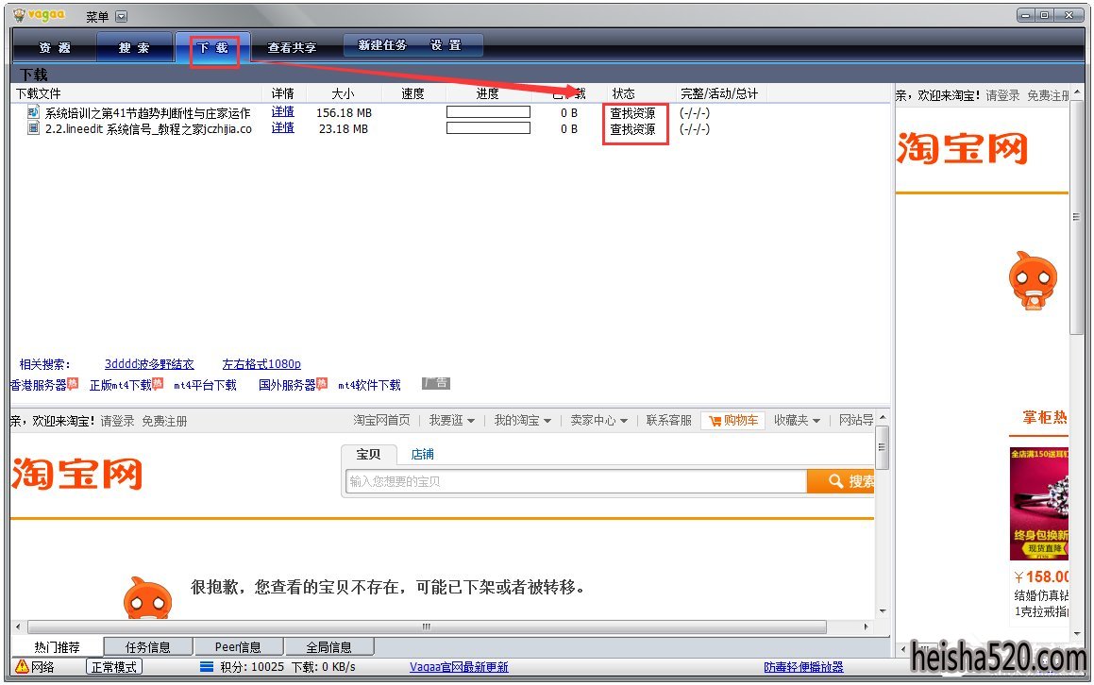Select the 系统培训之第41节趋势判断性与庄家运作 file name
The height and width of the screenshot is (685, 1094).
coord(148,113)
